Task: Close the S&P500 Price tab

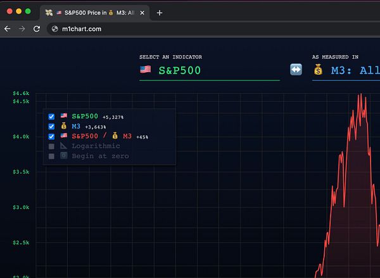Action: pos(142,13)
